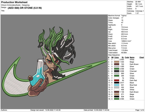Click the Chart column header

(x=141, y=57)
